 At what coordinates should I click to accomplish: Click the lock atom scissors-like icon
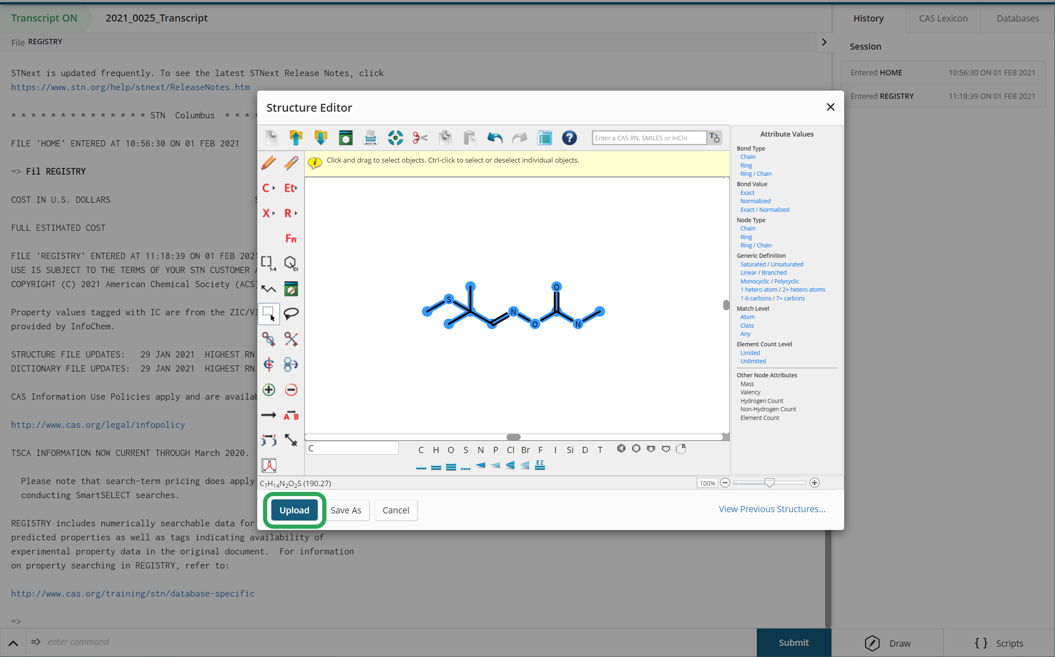(291, 339)
